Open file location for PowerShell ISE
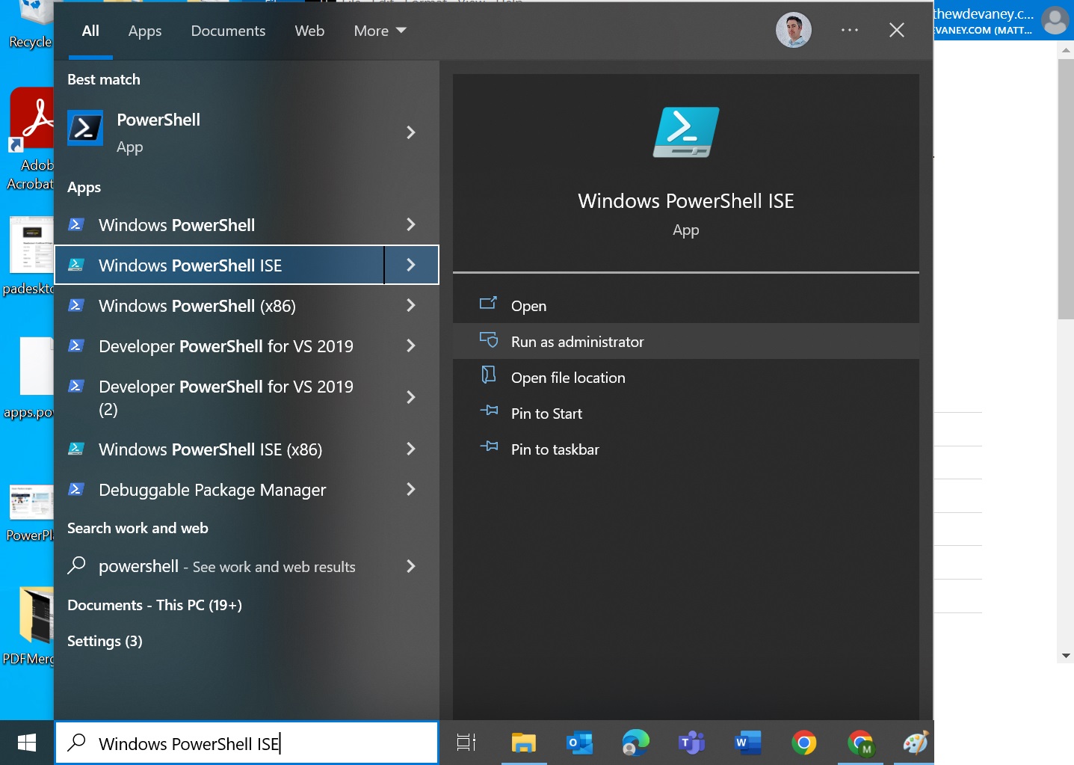 coord(567,378)
